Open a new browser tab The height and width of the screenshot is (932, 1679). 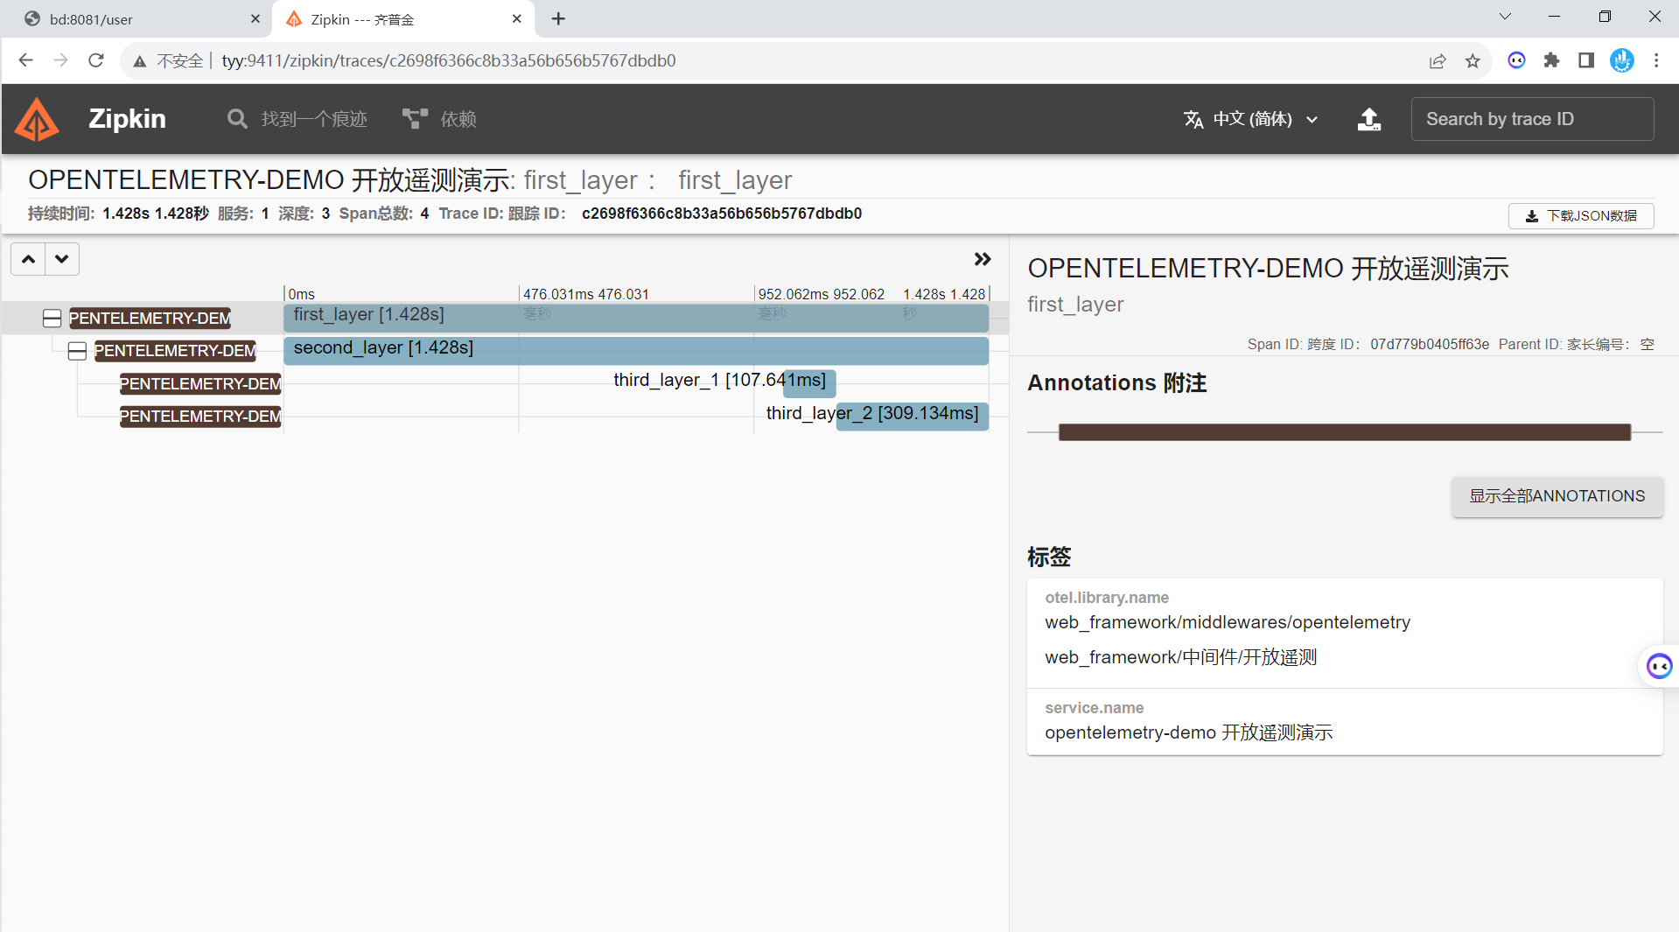click(x=558, y=19)
